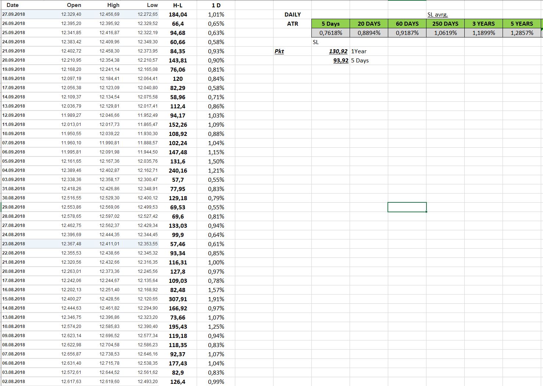Select the ATR label cell
This screenshot has width=543, height=386.
coord(292,24)
